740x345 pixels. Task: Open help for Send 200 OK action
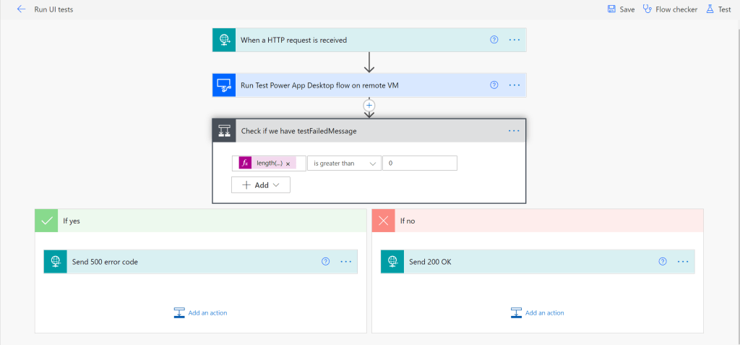(x=663, y=262)
